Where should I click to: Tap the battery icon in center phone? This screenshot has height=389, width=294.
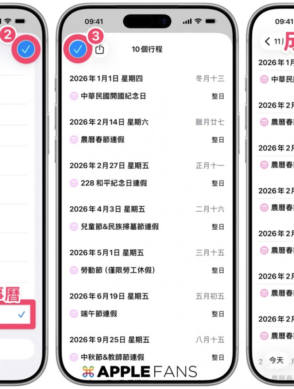[210, 21]
